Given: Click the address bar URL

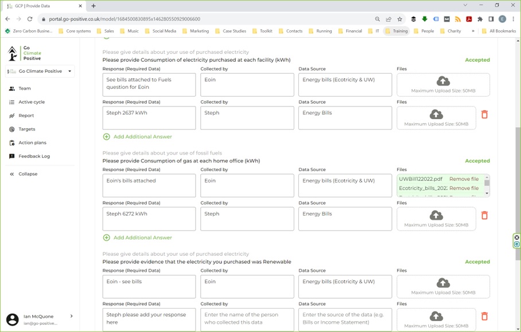Looking at the screenshot, I should 125,19.
